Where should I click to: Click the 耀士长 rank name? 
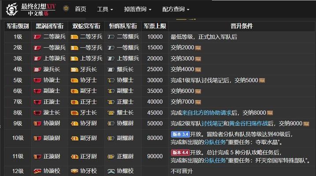(x=125, y=113)
